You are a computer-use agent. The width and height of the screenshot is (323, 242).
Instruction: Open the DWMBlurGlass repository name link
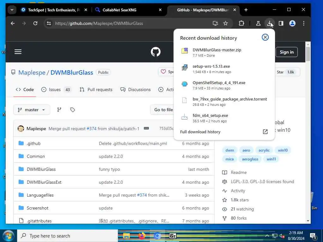[x=72, y=72]
